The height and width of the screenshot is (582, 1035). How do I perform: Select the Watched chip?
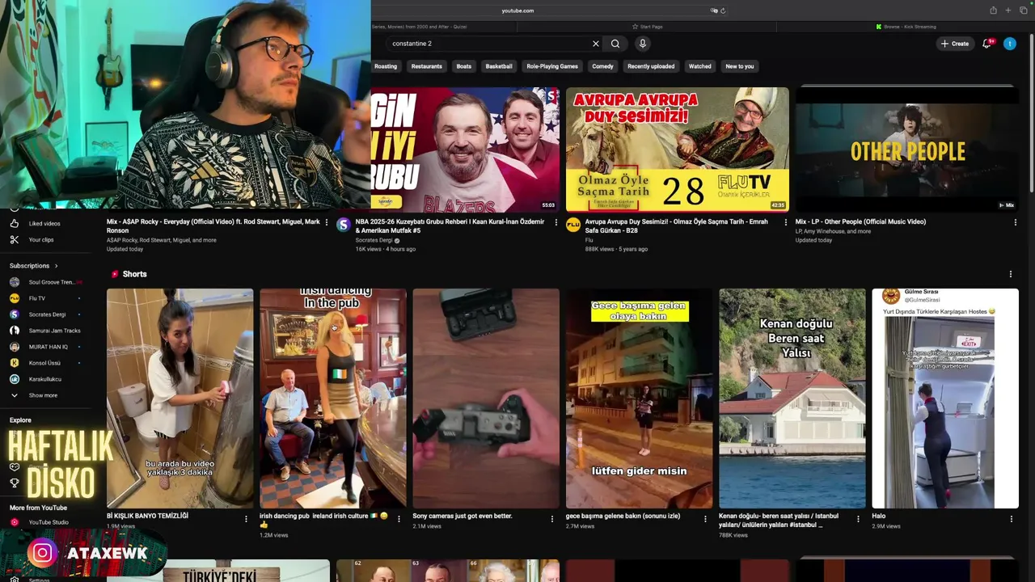700,66
